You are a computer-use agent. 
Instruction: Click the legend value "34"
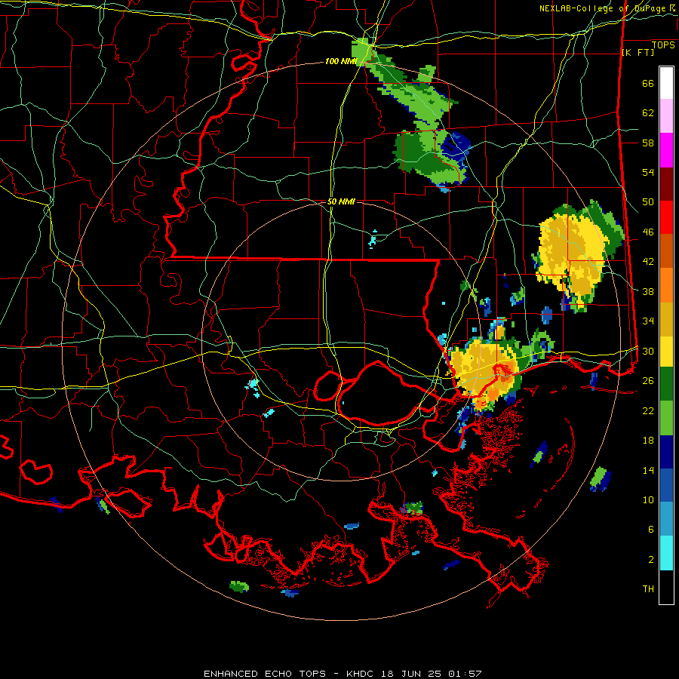[x=648, y=321]
